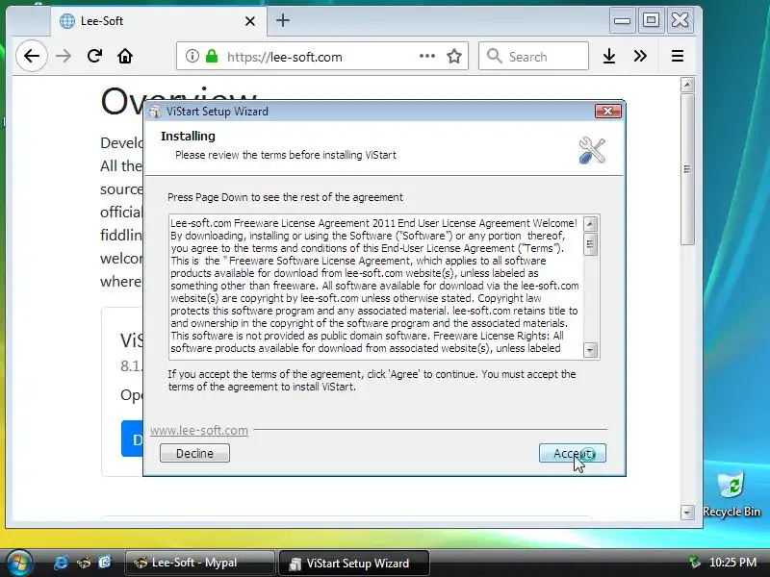Open page actions three-dot menu

point(427,56)
